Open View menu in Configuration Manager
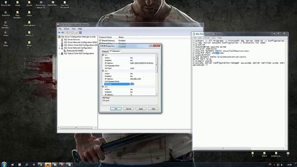Viewport: 297px width, 167px height. (74, 29)
